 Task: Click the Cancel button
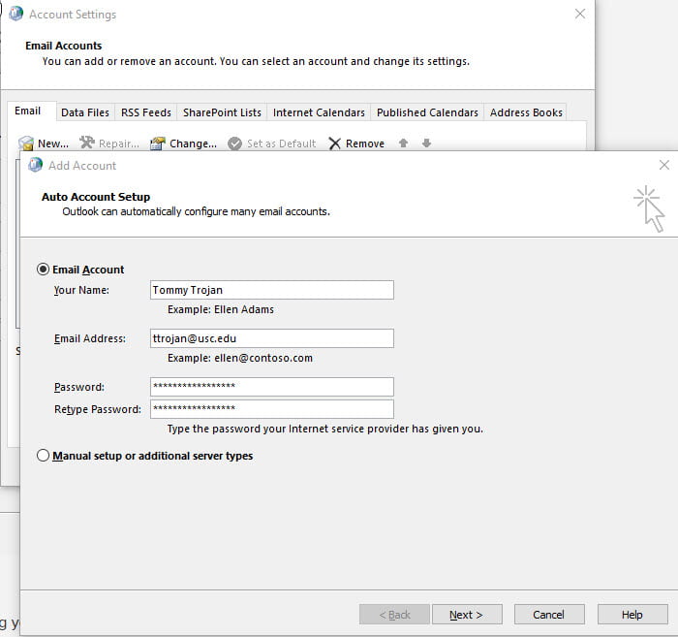[x=548, y=615]
